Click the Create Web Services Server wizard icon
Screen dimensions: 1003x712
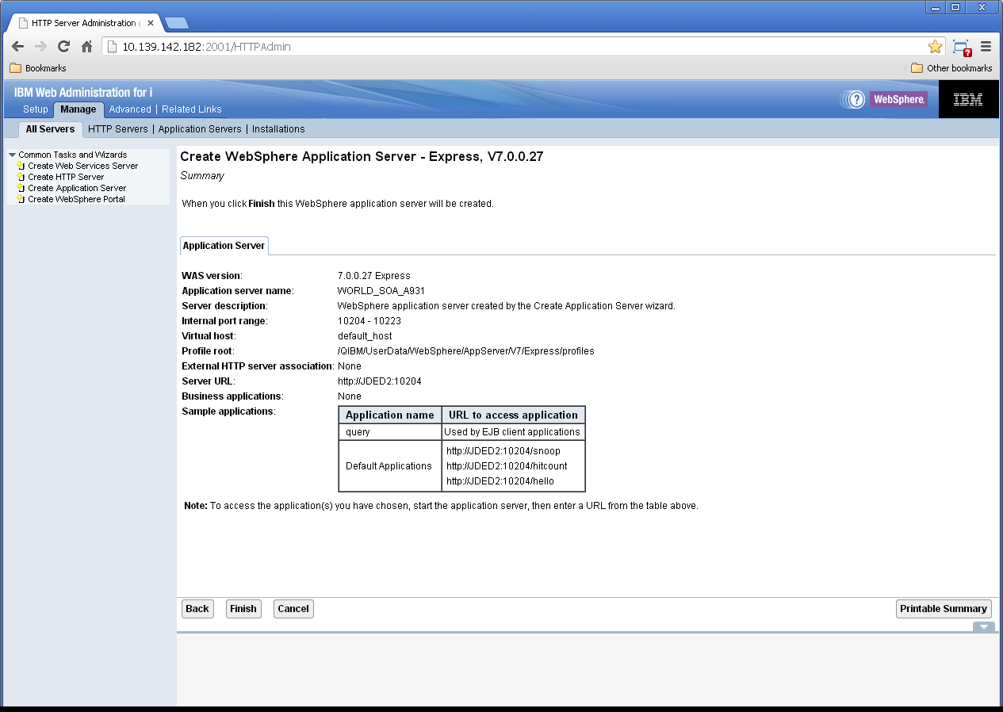pyautogui.click(x=21, y=166)
